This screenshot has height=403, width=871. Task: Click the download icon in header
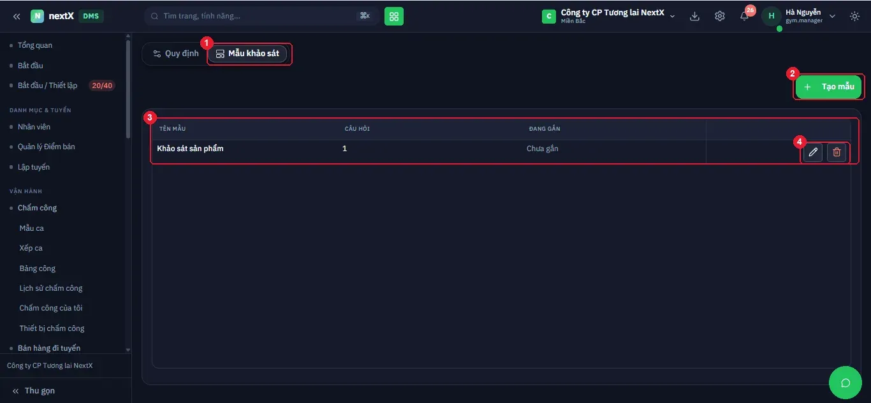[x=695, y=16]
